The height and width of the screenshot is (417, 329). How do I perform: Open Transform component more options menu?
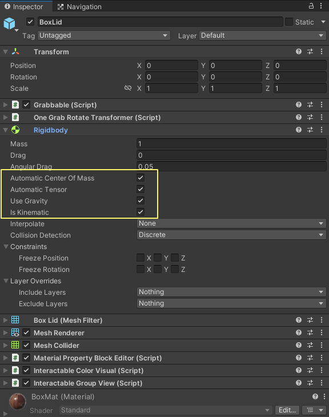click(322, 51)
